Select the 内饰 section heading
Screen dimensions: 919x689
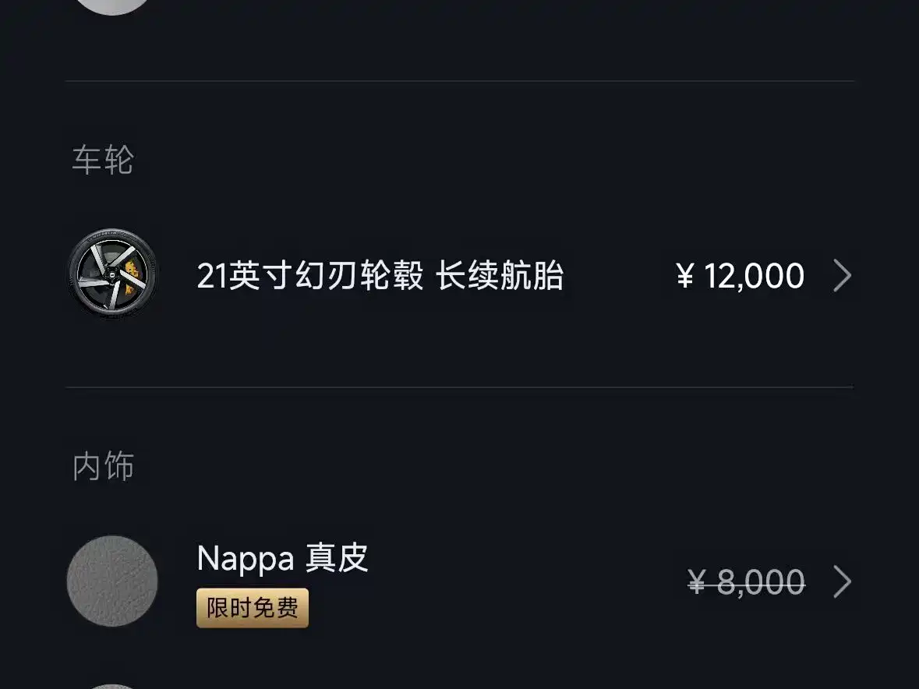(x=103, y=467)
